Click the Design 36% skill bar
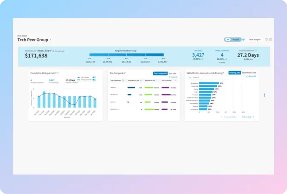This screenshot has width=287, height=194. click(x=207, y=89)
